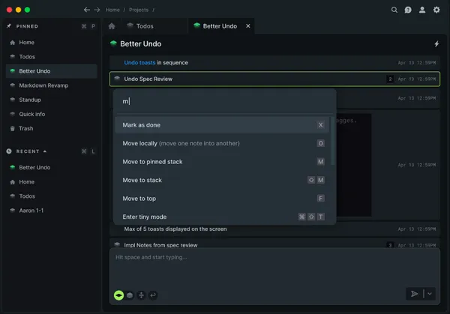The height and width of the screenshot is (314, 450).
Task: Open Todos under Recent
Action: [51, 196]
